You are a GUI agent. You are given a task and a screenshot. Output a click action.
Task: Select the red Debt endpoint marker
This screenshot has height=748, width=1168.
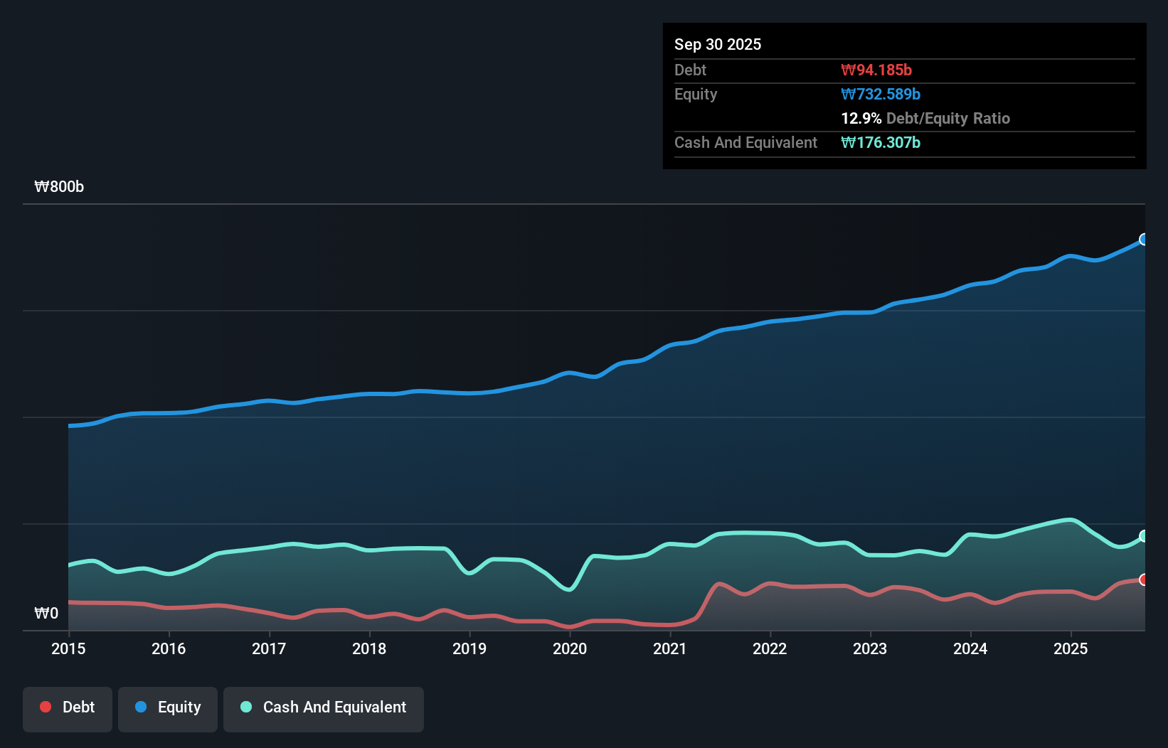click(x=1144, y=579)
